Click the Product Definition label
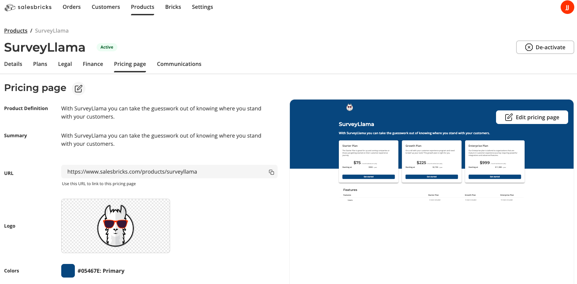This screenshot has width=577, height=284. pos(26,108)
